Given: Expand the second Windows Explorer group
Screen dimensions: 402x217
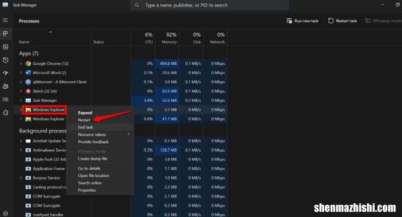Looking at the screenshot, I should (21, 119).
